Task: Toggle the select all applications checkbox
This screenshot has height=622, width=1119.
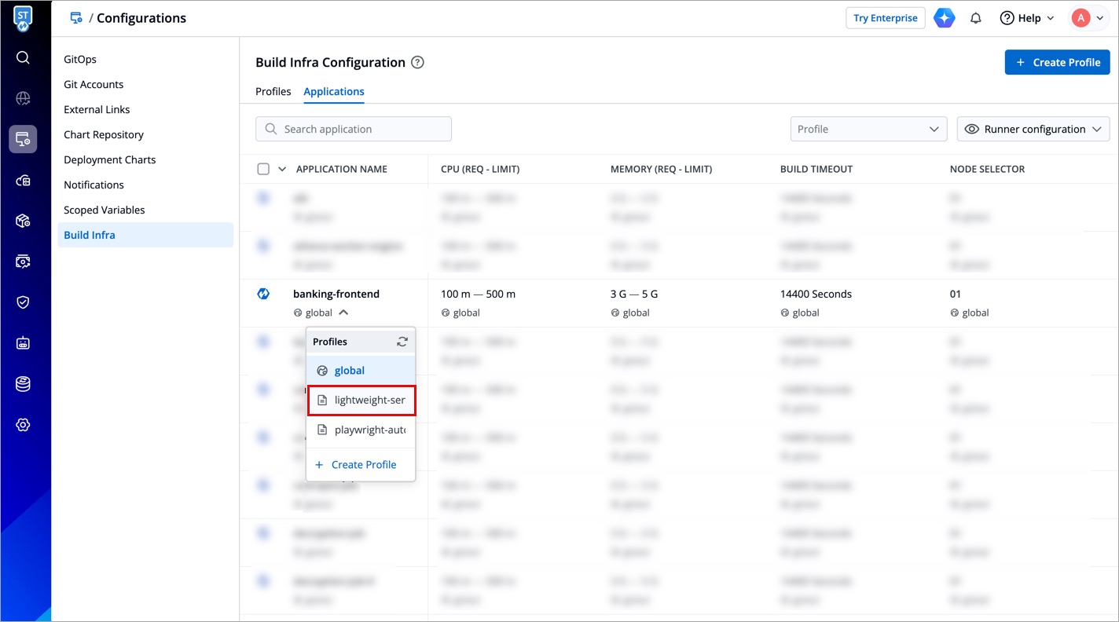Action: [263, 169]
